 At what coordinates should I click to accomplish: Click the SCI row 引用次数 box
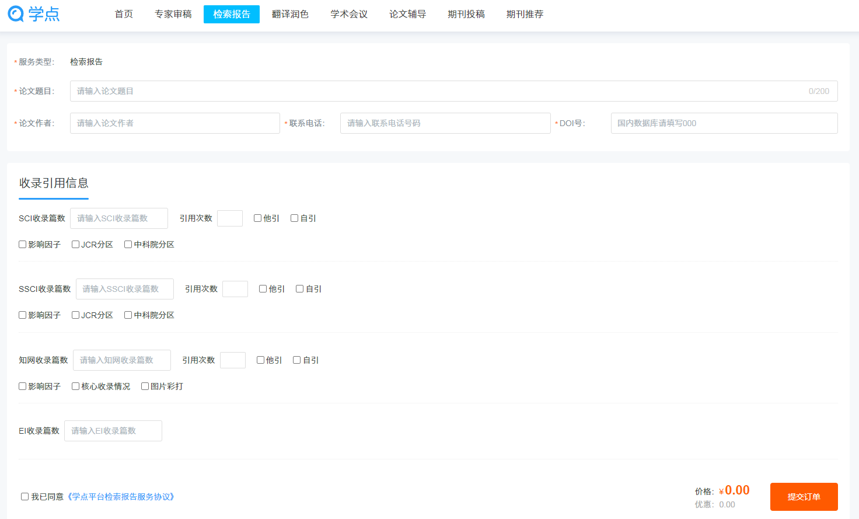tap(230, 218)
